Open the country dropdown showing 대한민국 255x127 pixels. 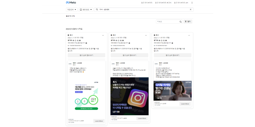(72, 10)
